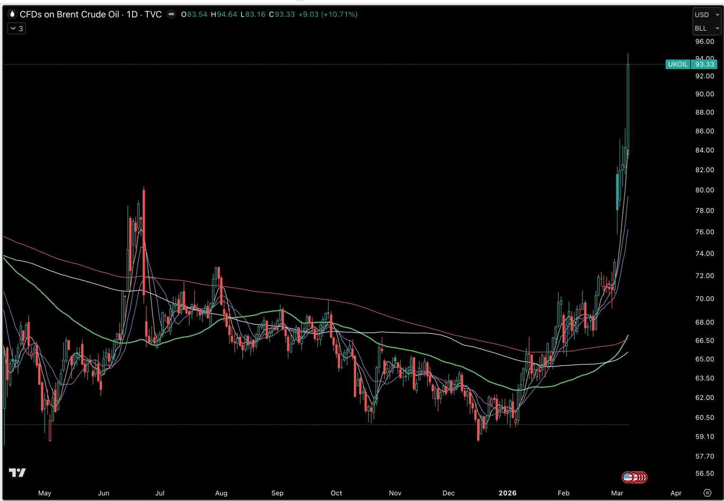
Task: Click the TVC exchange label in the title
Action: coord(153,14)
